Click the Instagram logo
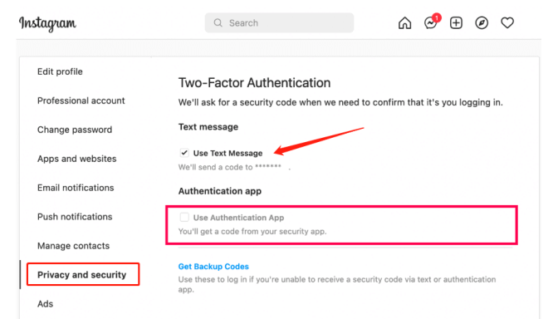This screenshot has width=548, height=319. [x=47, y=24]
